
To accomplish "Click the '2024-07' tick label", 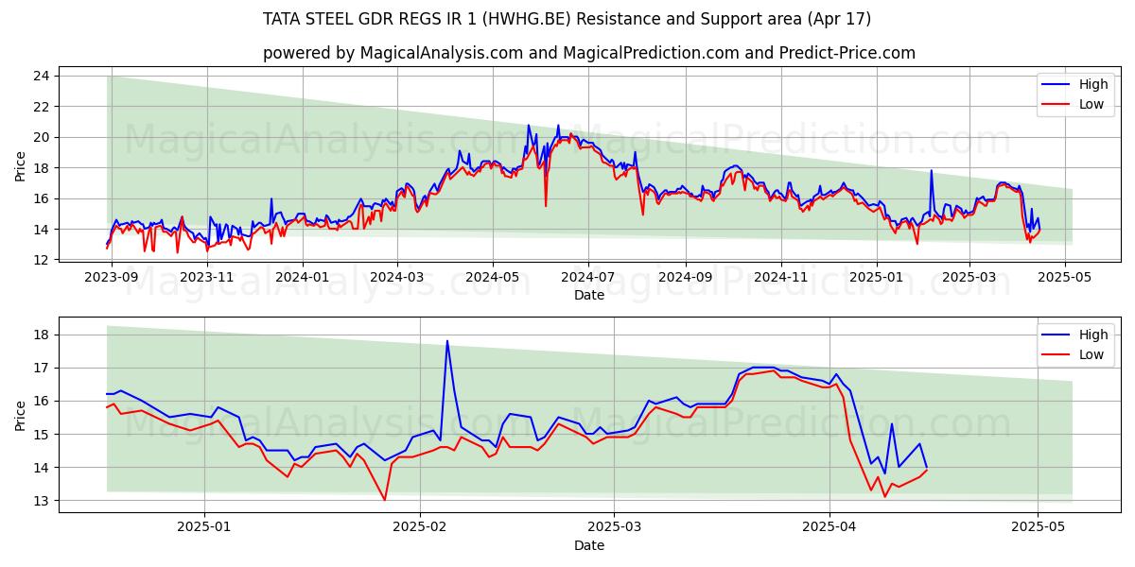I will pos(587,277).
